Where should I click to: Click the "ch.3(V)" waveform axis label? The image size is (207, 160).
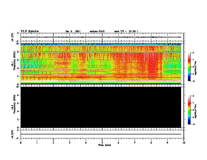tap(13, 134)
